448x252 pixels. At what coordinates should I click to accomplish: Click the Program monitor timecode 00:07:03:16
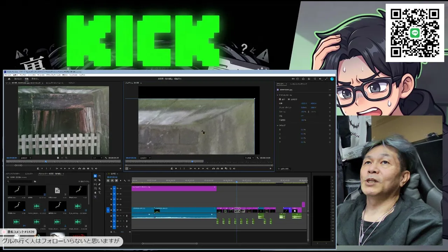[x=131, y=158]
